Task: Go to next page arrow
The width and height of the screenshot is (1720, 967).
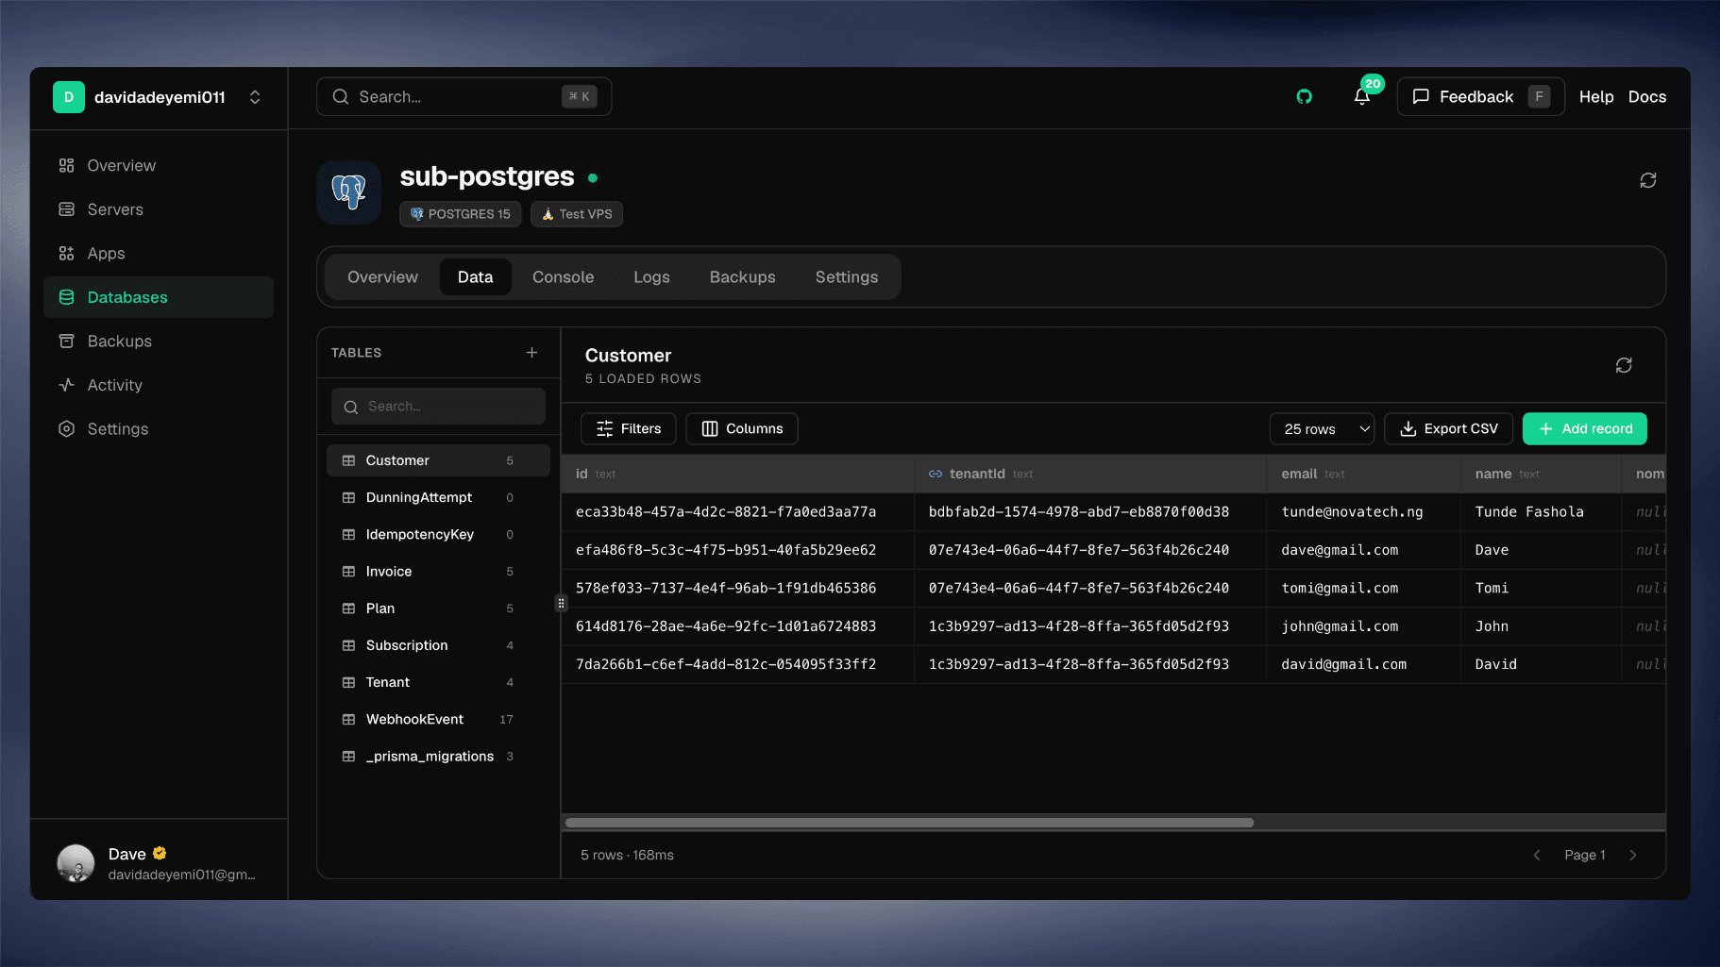Action: click(1633, 855)
